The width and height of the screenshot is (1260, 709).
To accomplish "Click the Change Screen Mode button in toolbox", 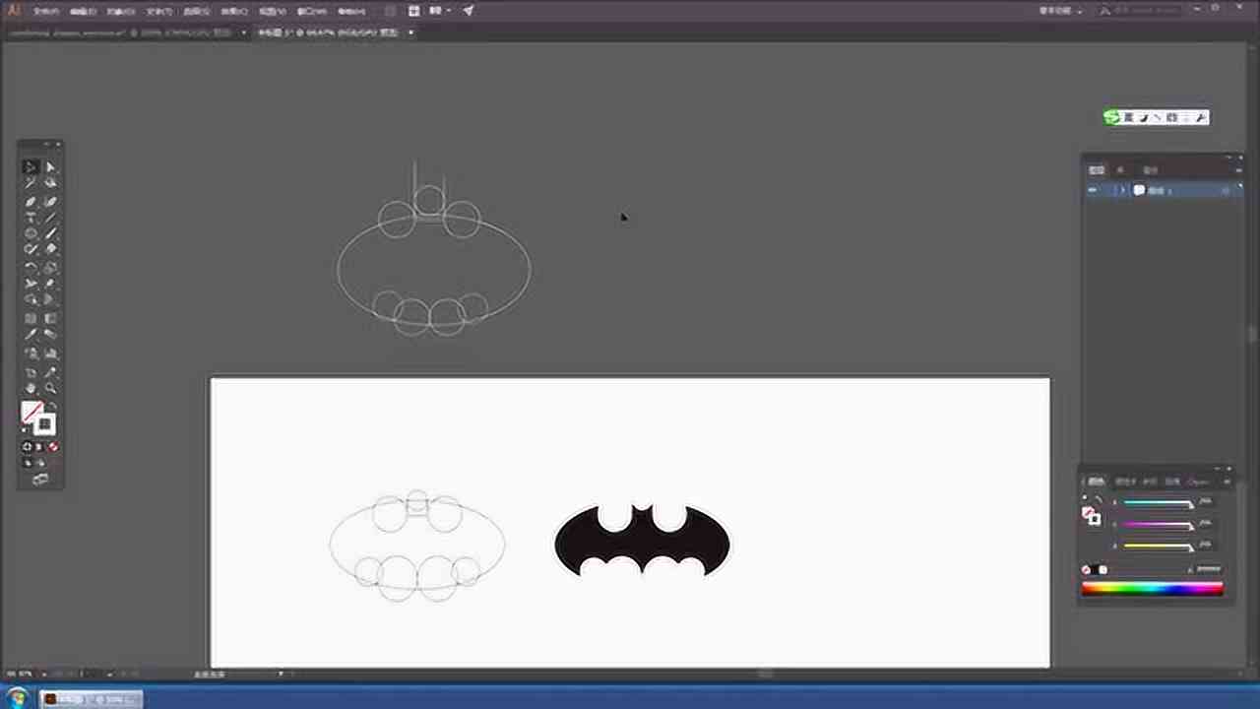I will point(40,480).
